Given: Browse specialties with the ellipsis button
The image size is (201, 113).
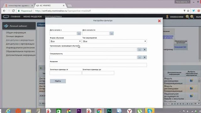Looking at the screenshot, I should tap(139, 57).
